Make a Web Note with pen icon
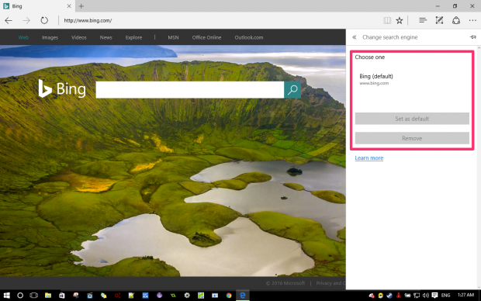 click(439, 20)
